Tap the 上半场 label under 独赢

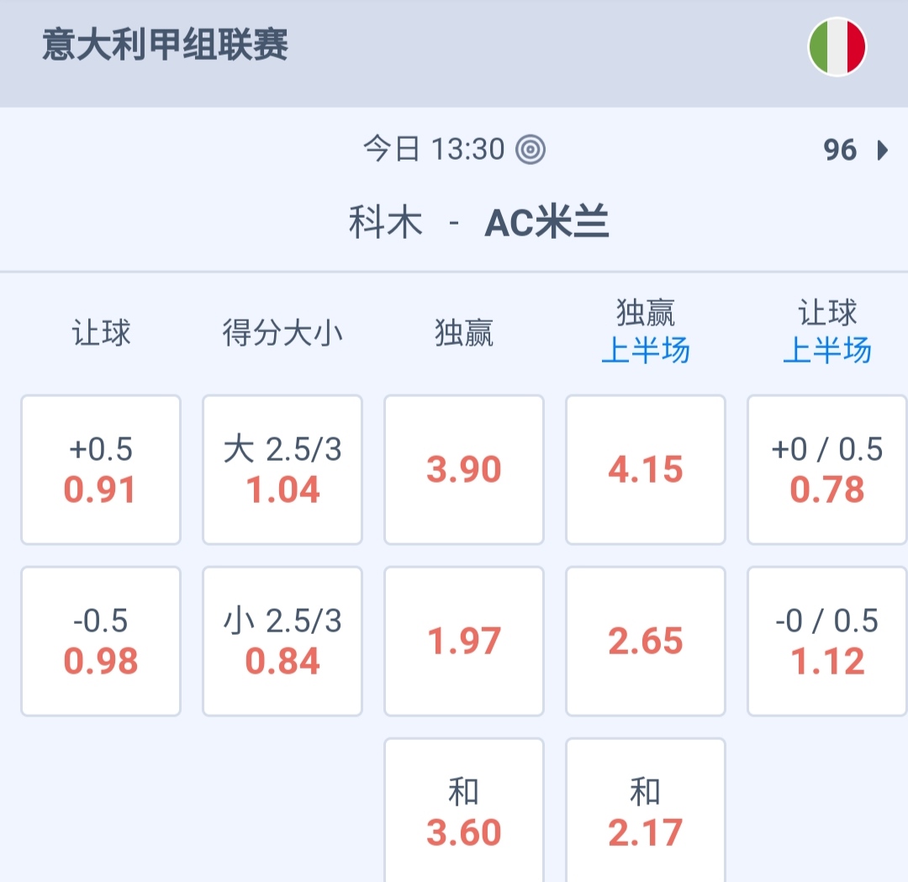pyautogui.click(x=646, y=351)
